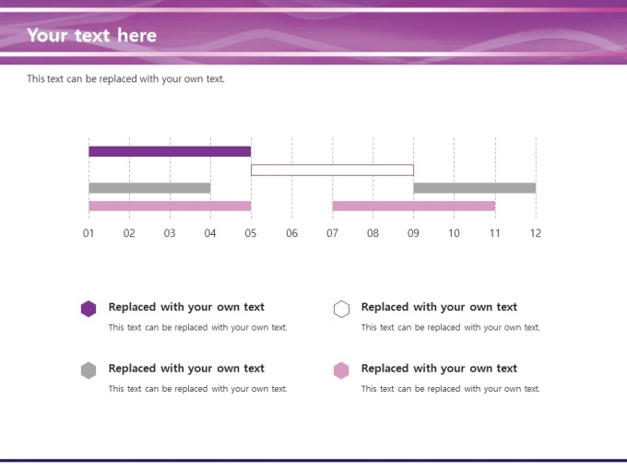Click the heading beside the dark purple hexagon
The image size is (627, 470).
pos(186,307)
